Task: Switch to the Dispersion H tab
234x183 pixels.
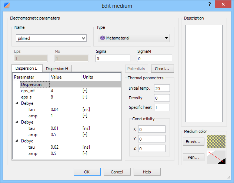Action: [x=57, y=68]
